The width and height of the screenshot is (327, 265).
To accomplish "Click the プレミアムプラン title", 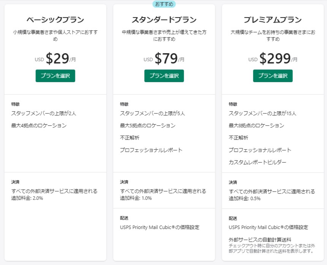I will coord(273,20).
